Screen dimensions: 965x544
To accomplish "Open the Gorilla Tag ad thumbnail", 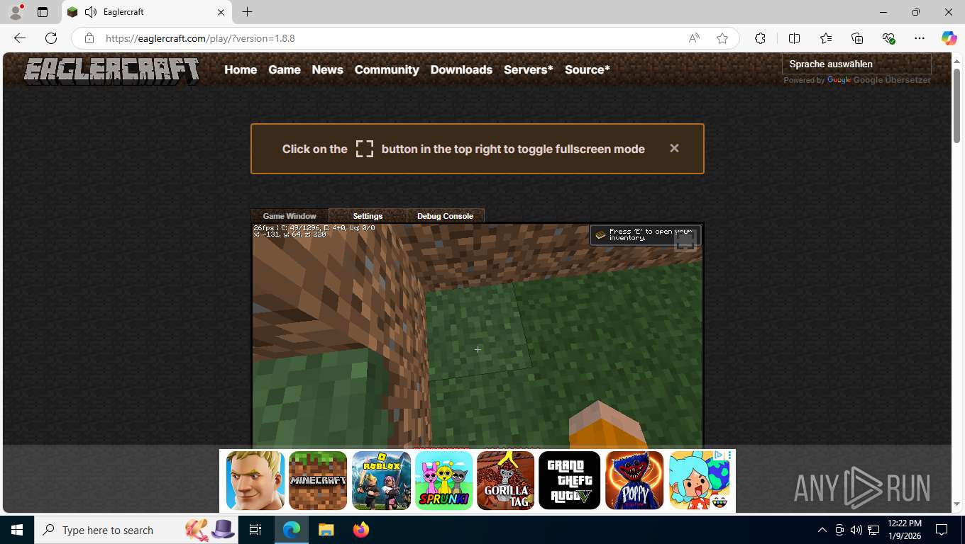I will 506,480.
